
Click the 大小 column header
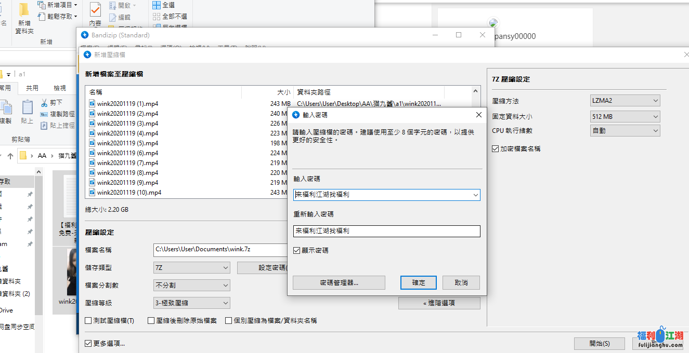coord(283,92)
